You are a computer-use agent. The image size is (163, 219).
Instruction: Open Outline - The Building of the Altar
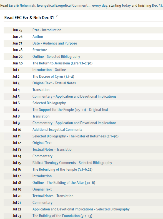pos(64,183)
